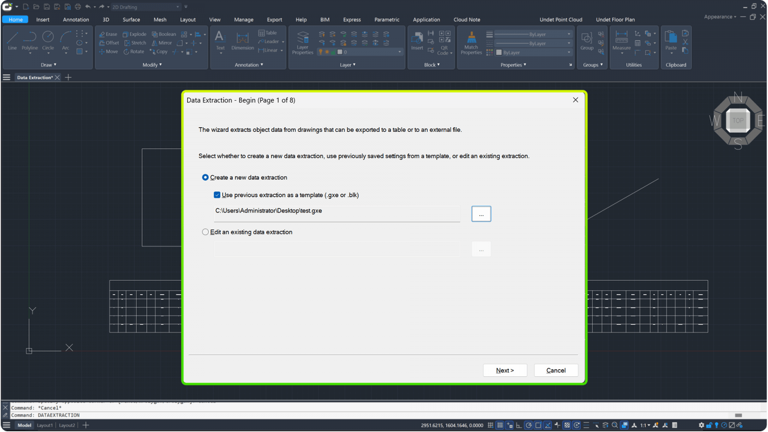This screenshot has width=768, height=432.
Task: Switch to the Annotation ribbon tab
Action: coord(76,20)
